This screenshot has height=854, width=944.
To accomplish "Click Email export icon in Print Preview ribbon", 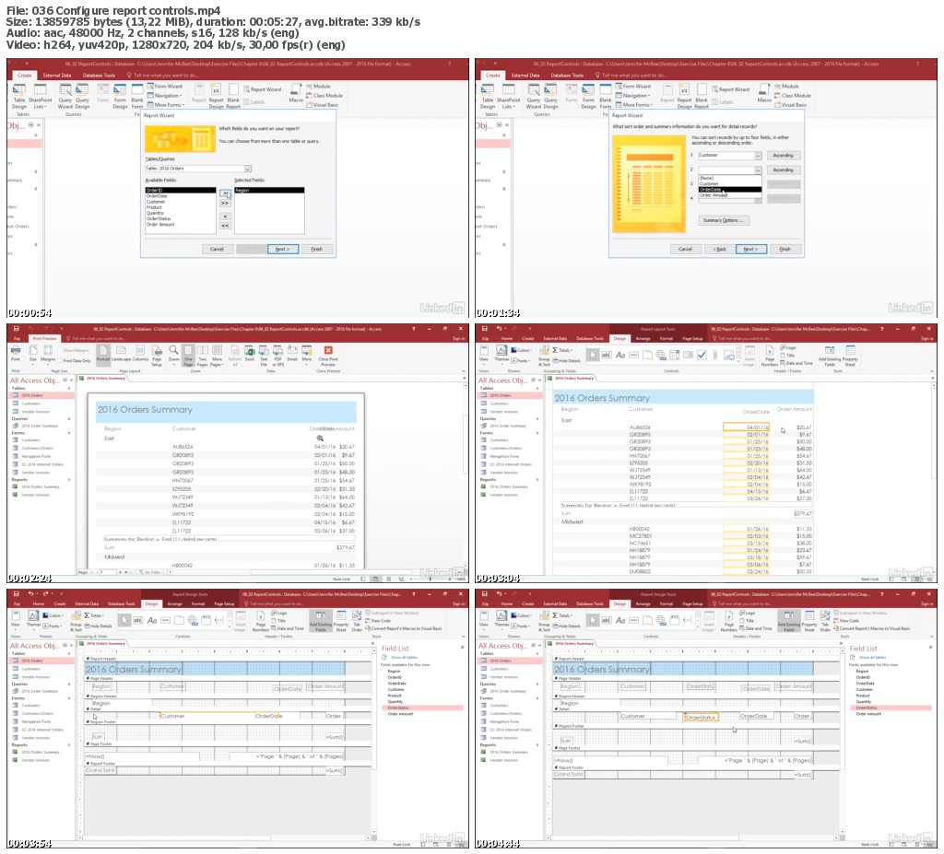I will coord(292,353).
